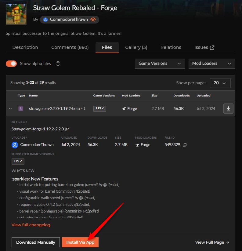Click the author hammer tools icon

tap(93, 20)
